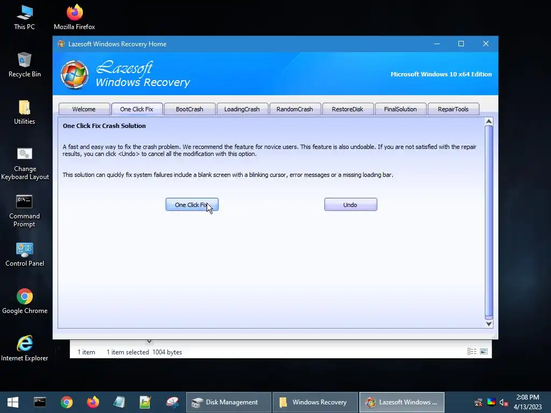
Task: Launch Command Prompt from the taskbar
Action: [40, 402]
